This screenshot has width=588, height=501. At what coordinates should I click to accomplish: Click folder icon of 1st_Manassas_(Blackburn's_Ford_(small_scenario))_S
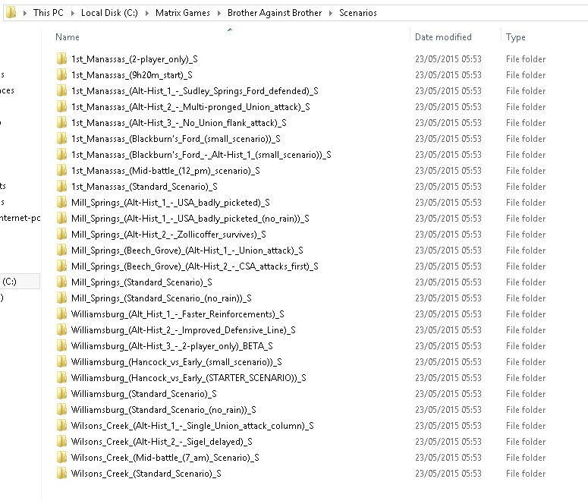62,139
